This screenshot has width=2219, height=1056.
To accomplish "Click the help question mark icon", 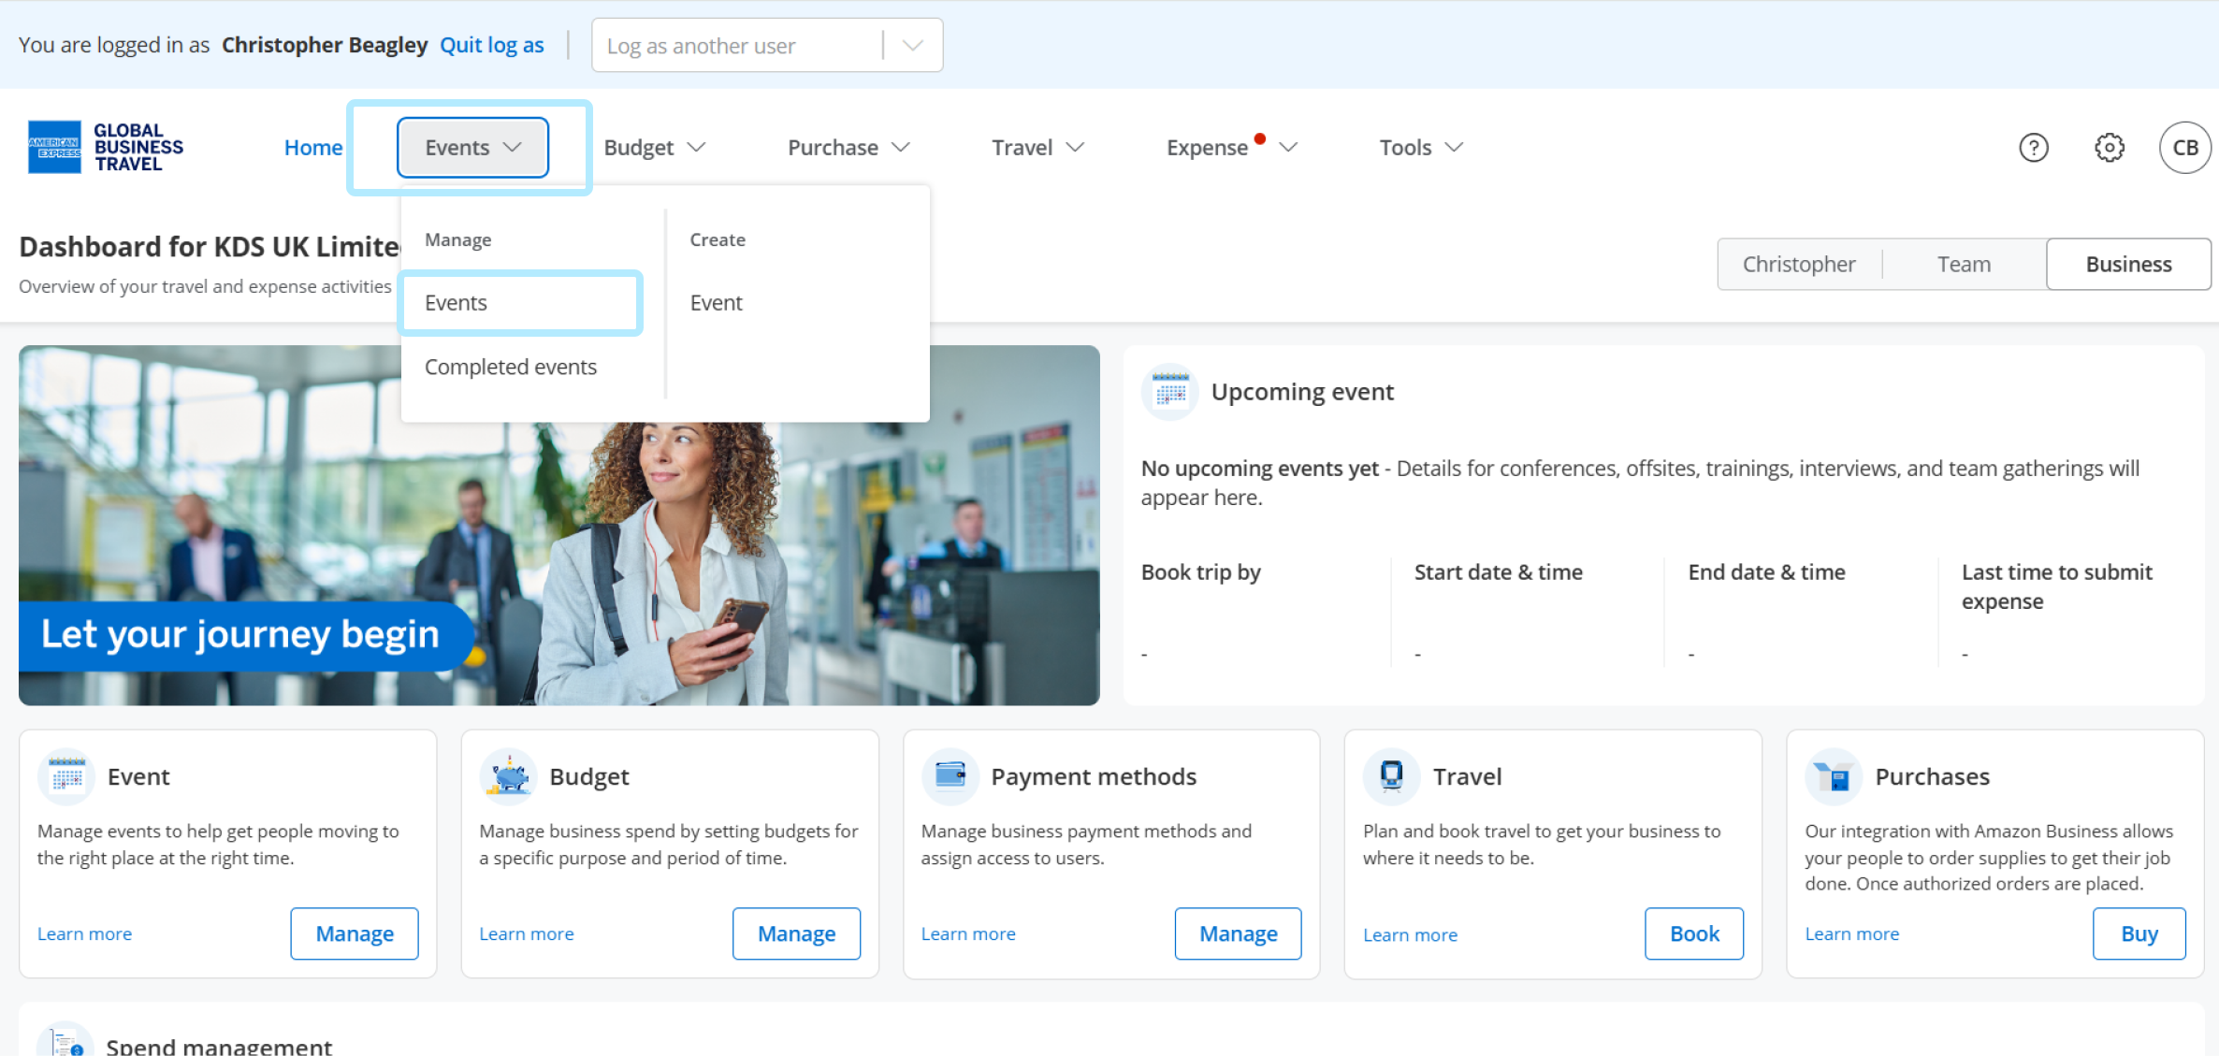I will click(2033, 148).
